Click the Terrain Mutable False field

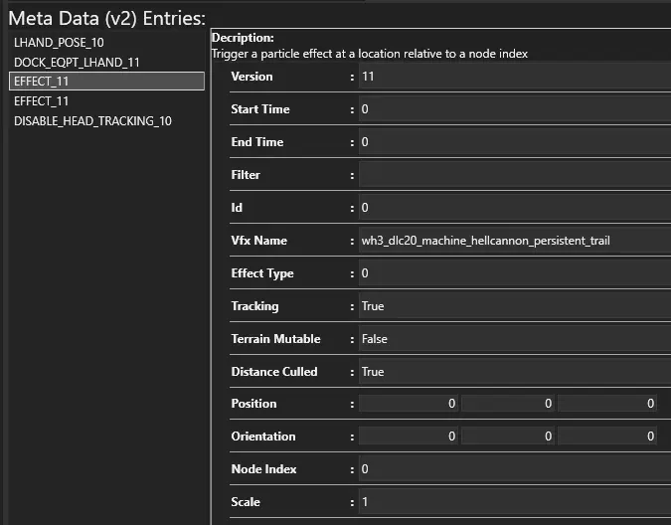[514, 339]
